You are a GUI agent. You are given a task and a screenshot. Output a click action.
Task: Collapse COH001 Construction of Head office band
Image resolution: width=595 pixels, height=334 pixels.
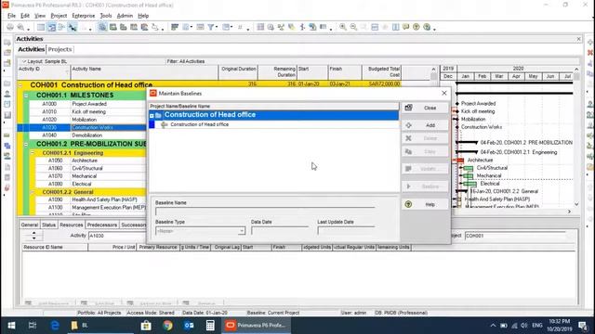coord(20,85)
